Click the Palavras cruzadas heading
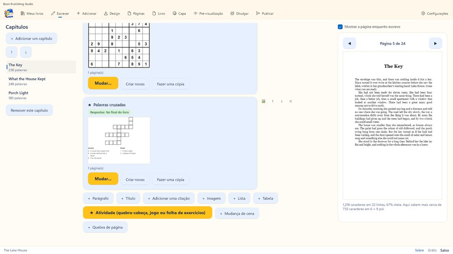The width and height of the screenshot is (453, 254). (x=109, y=105)
